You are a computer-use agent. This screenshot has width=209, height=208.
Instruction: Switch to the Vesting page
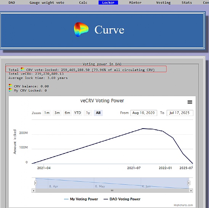[x=163, y=3]
